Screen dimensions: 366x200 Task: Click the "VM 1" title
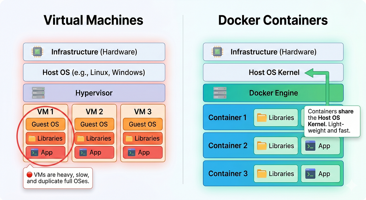click(x=45, y=112)
